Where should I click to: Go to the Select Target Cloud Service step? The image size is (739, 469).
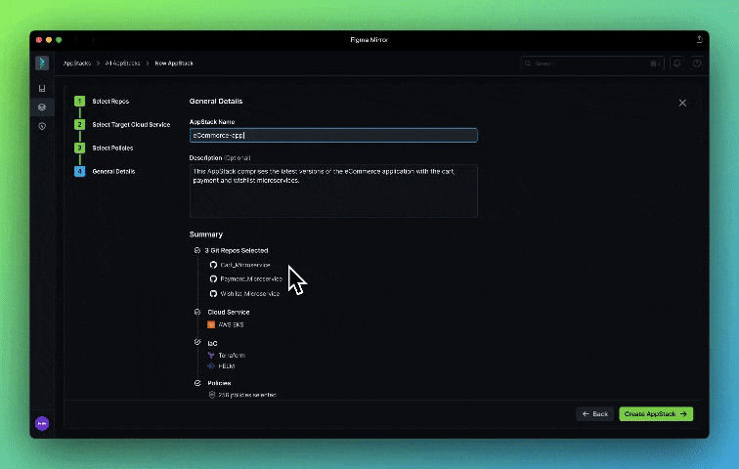tap(131, 125)
